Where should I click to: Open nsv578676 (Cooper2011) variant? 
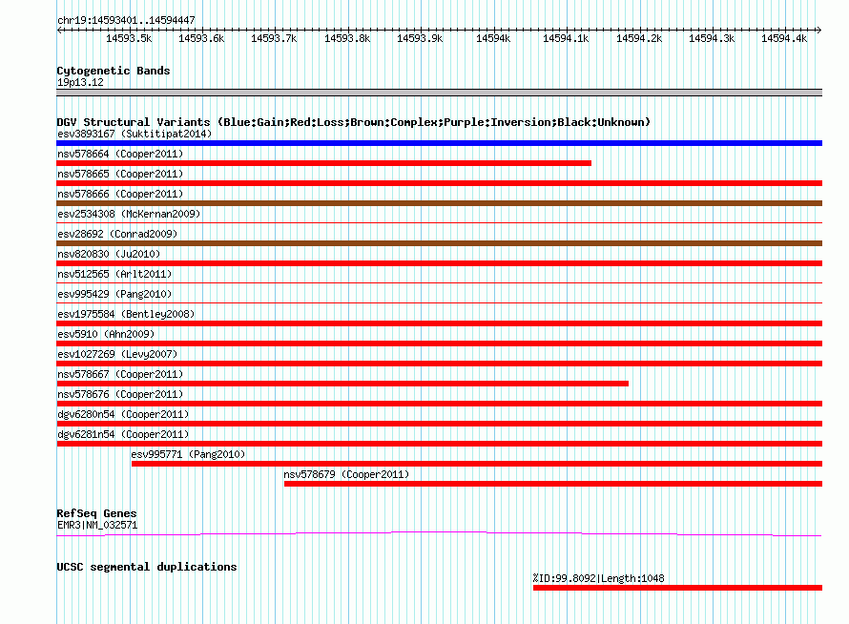pos(120,394)
